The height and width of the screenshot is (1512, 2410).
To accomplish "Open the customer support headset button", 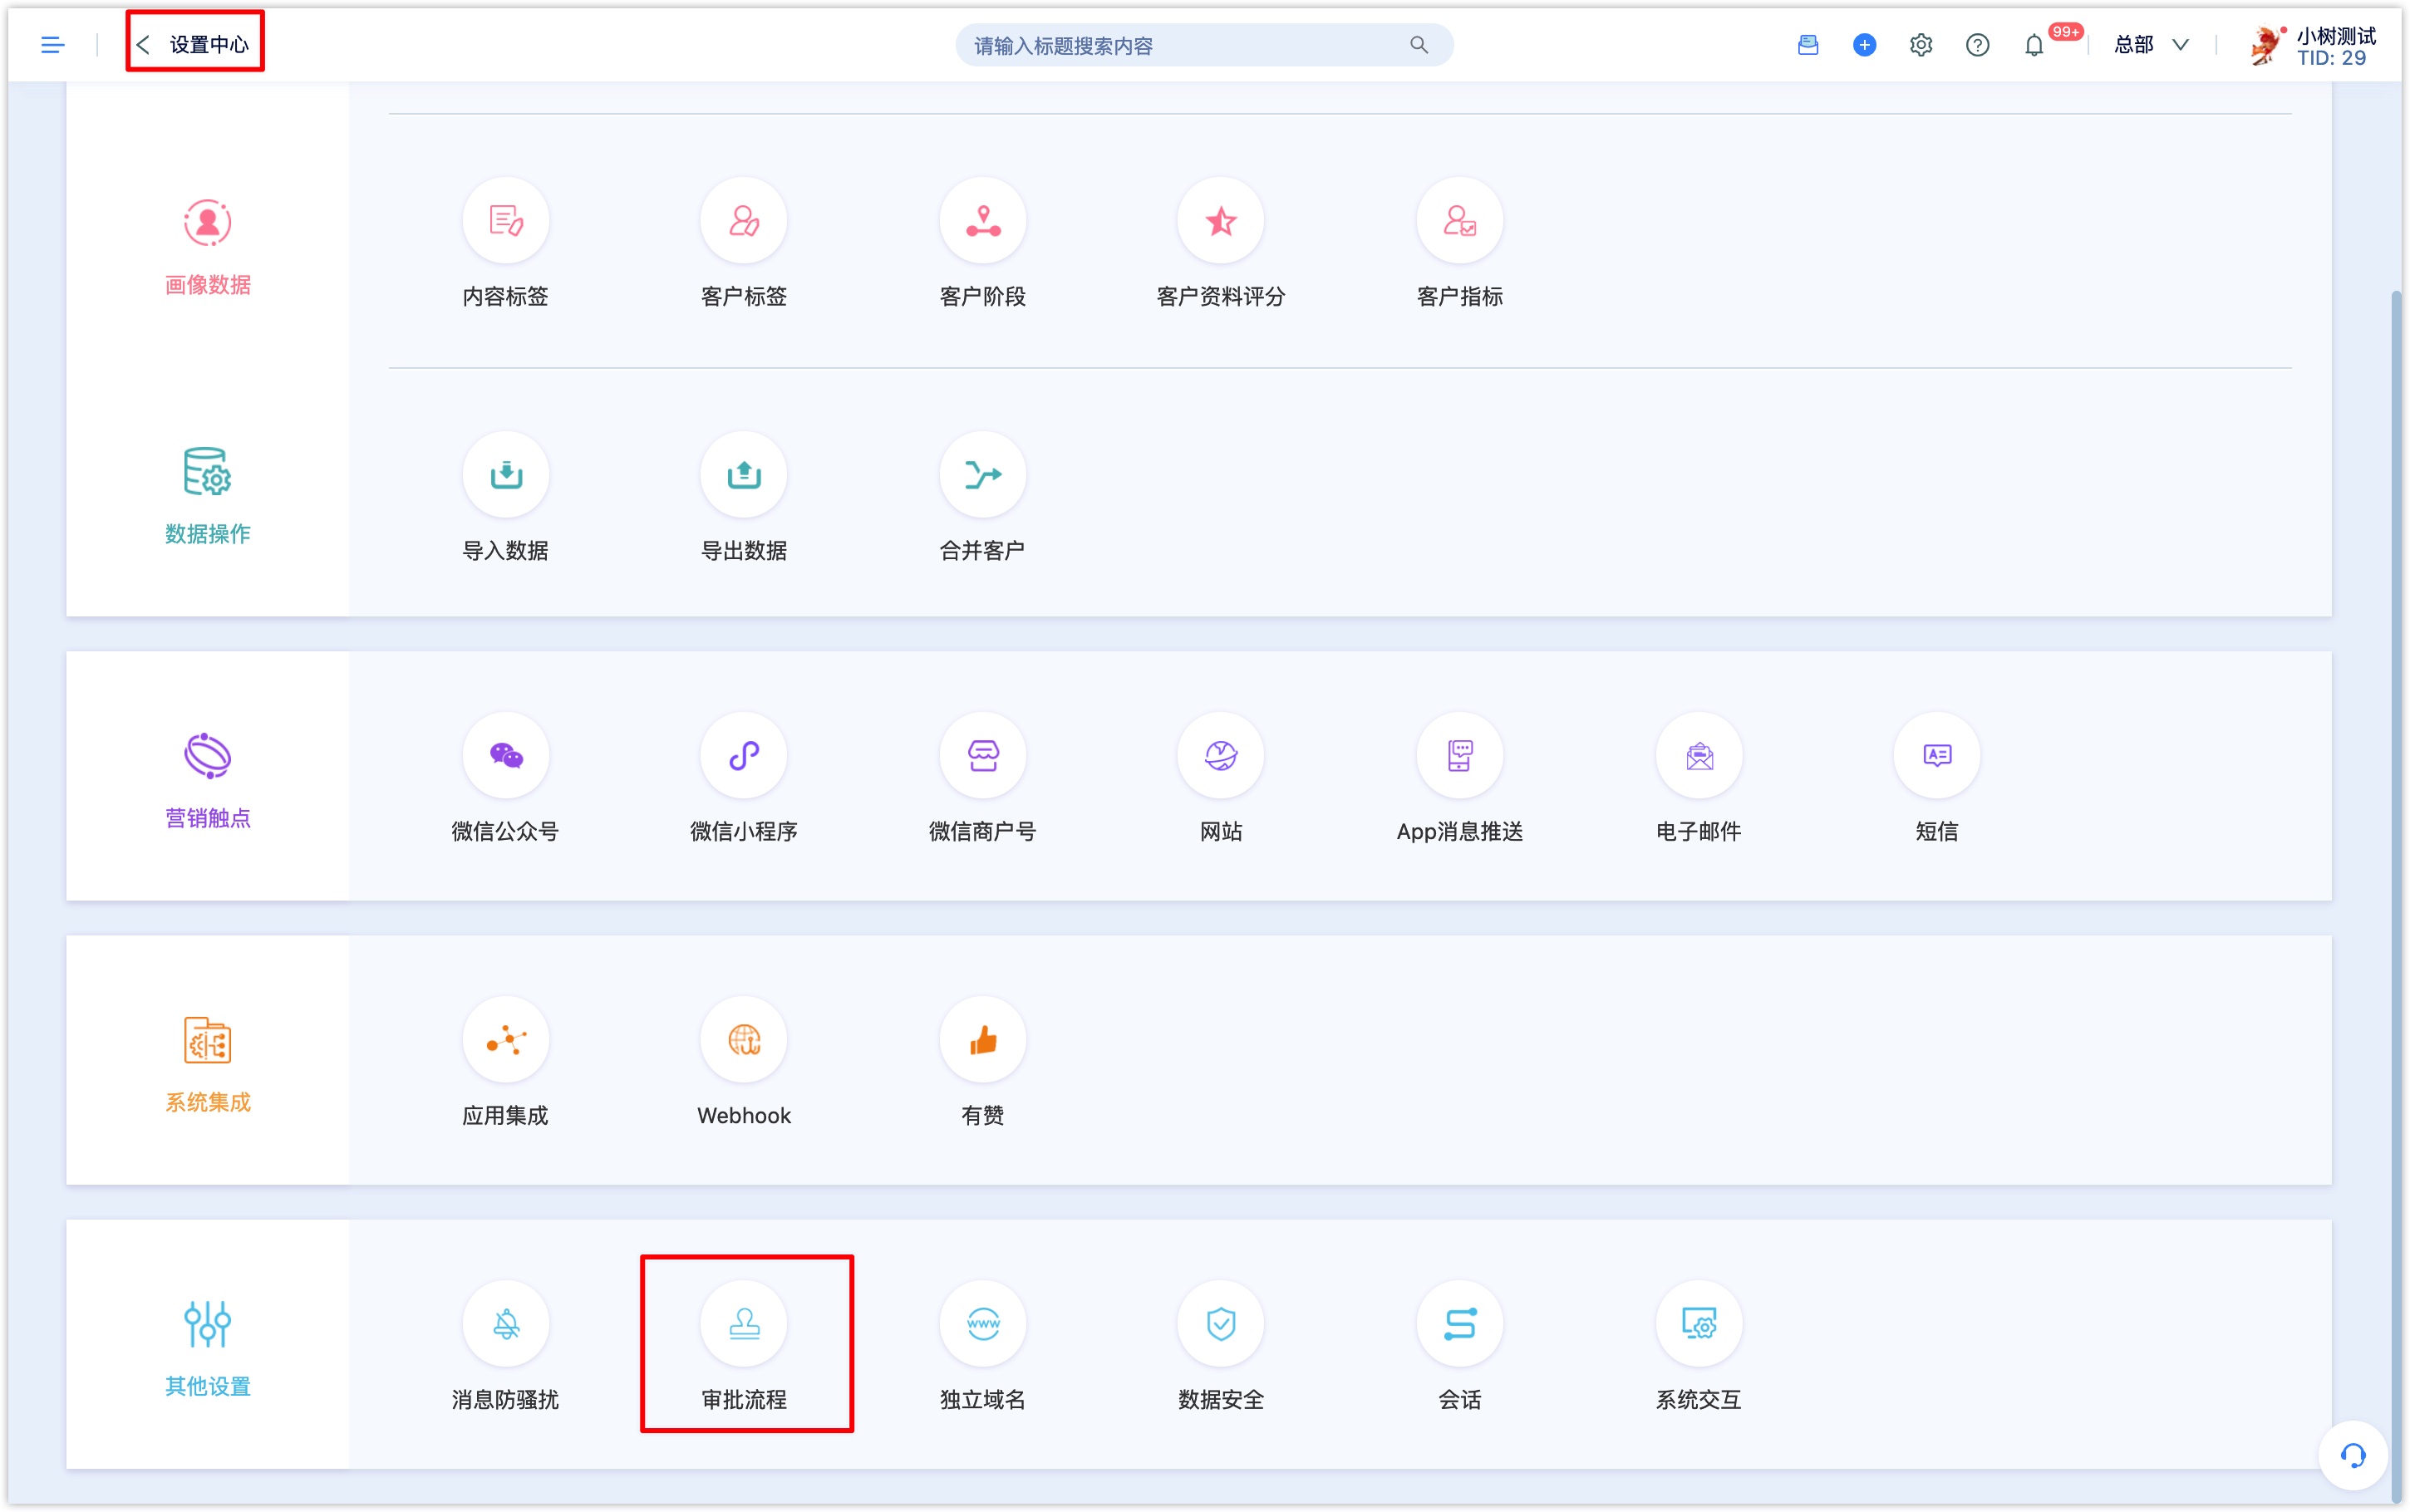I will pyautogui.click(x=2353, y=1455).
